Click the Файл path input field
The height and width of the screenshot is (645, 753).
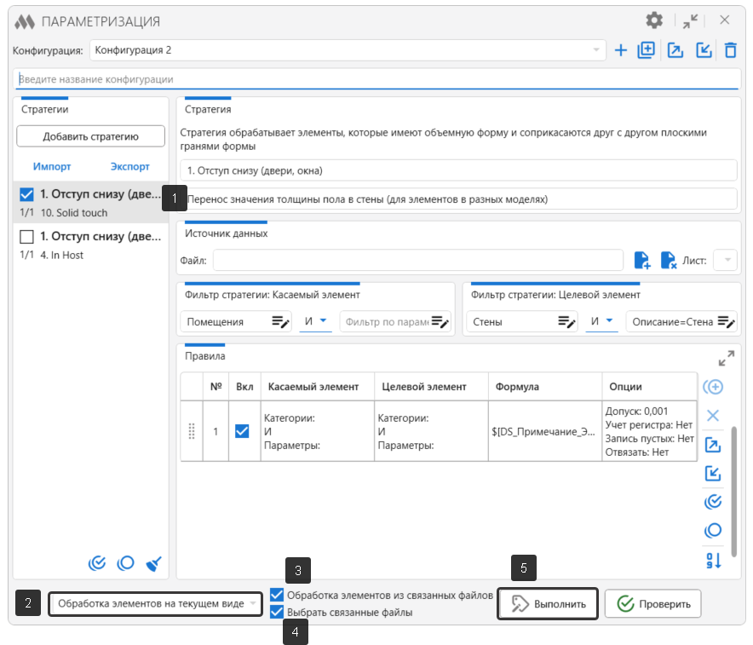[418, 261]
